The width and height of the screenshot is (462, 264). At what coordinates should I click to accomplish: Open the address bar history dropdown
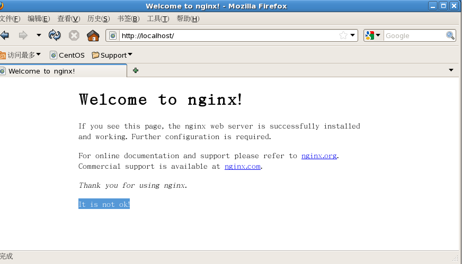click(x=352, y=35)
